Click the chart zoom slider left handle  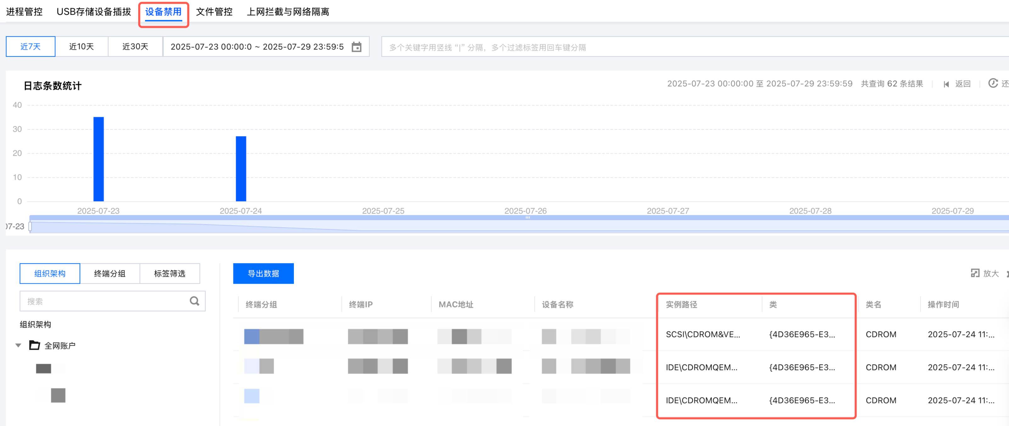(x=30, y=227)
